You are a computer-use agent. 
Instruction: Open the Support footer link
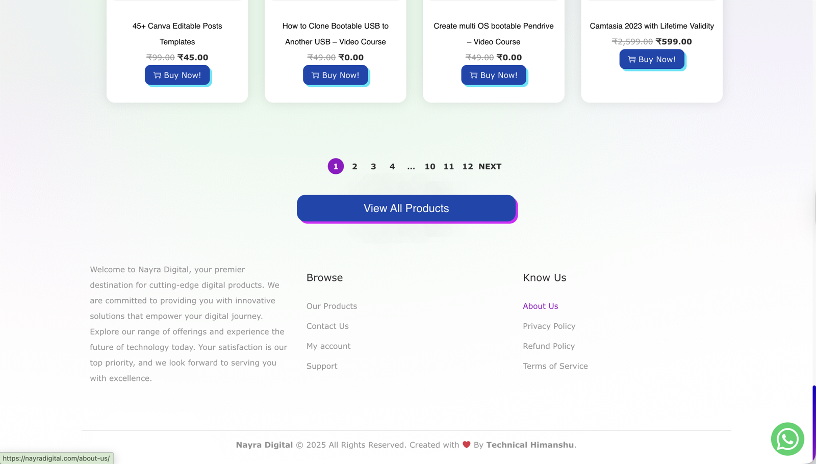pyautogui.click(x=322, y=366)
